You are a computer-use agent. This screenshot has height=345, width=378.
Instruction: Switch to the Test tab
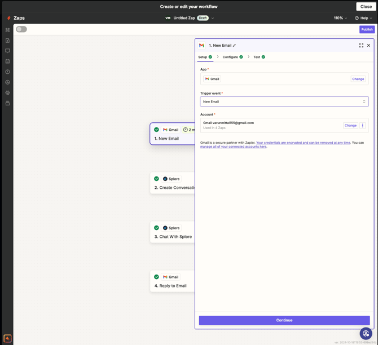click(x=259, y=57)
